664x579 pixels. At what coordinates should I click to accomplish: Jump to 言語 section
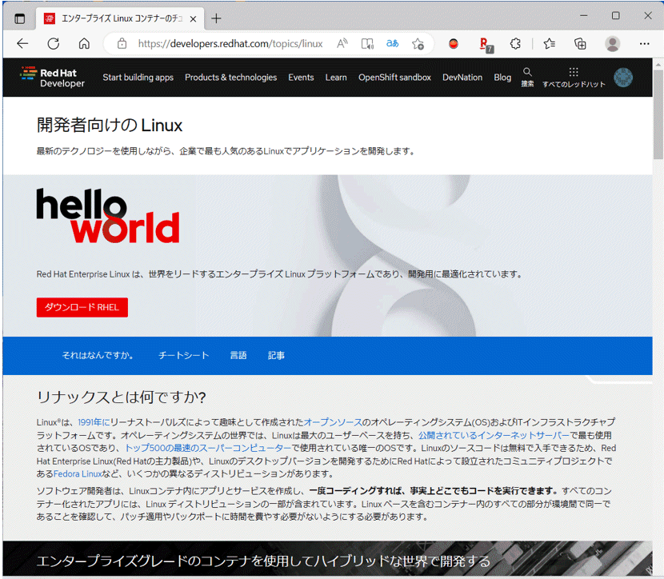pyautogui.click(x=238, y=356)
